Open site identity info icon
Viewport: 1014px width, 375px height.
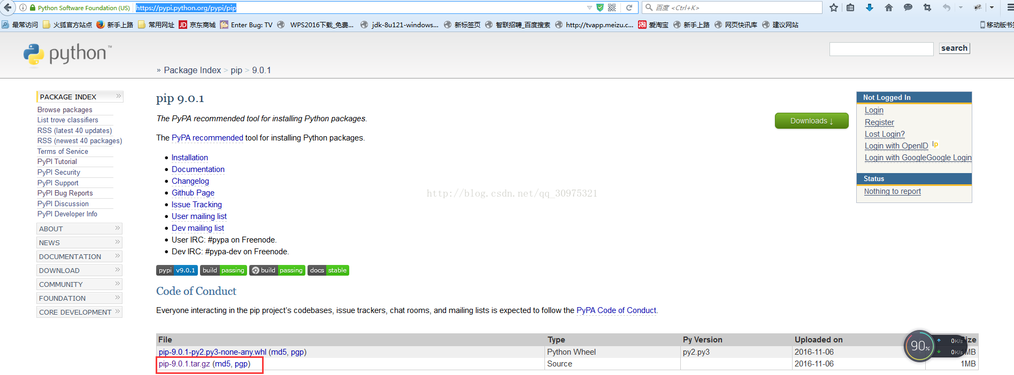[x=23, y=7]
